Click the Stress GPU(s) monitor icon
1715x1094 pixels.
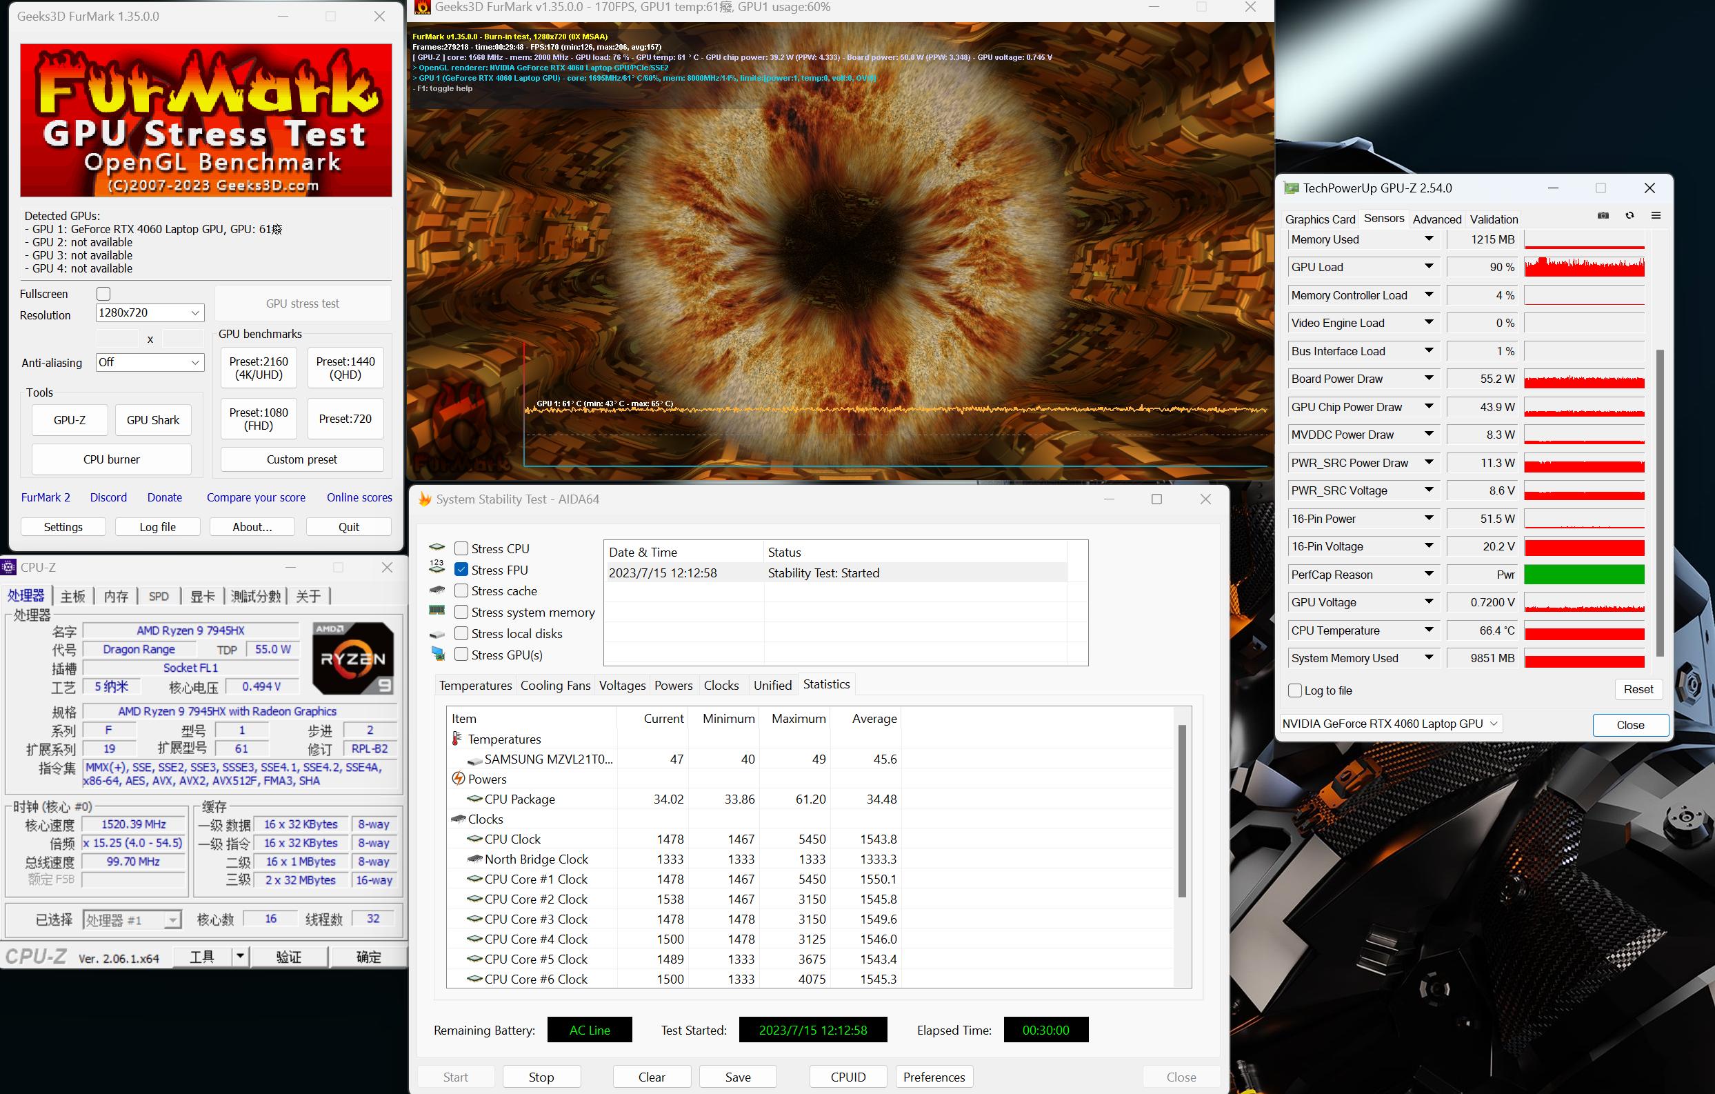tap(437, 655)
